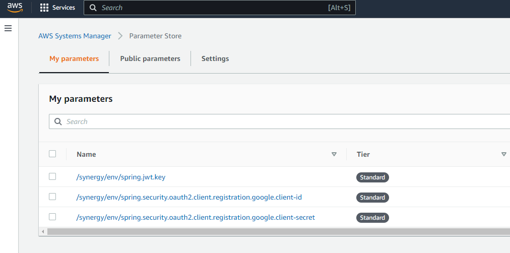
Task: Click the magnifier icon in My parameters search
Action: click(x=58, y=121)
